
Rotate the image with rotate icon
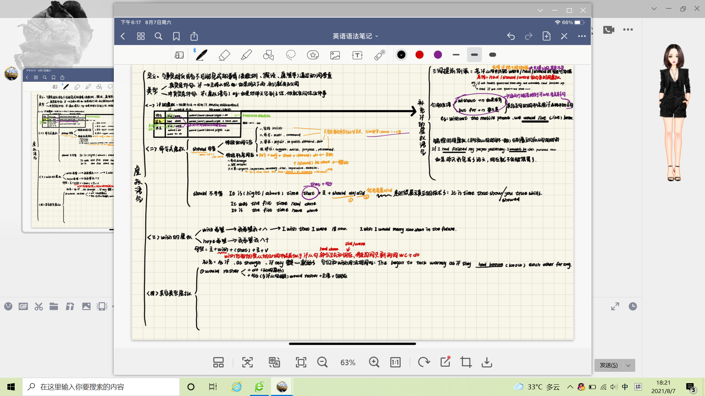[x=424, y=362]
